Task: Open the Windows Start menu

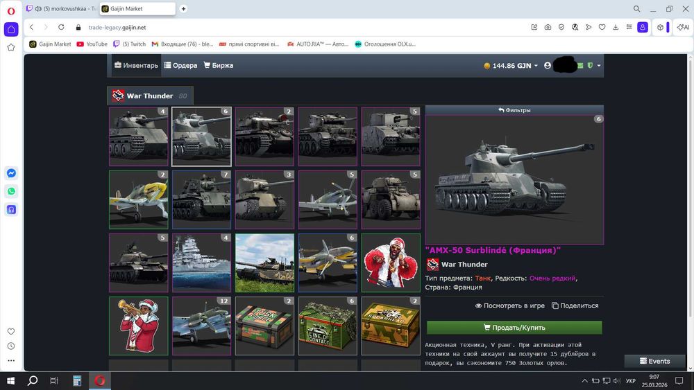Action: pos(11,381)
